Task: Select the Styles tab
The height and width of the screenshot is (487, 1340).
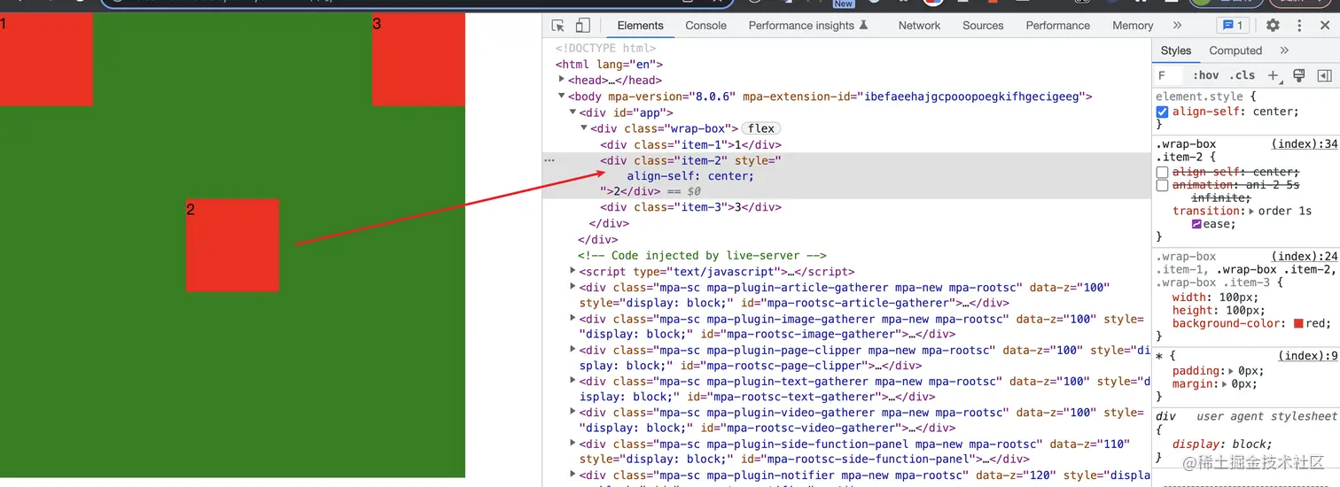Action: [x=1176, y=50]
